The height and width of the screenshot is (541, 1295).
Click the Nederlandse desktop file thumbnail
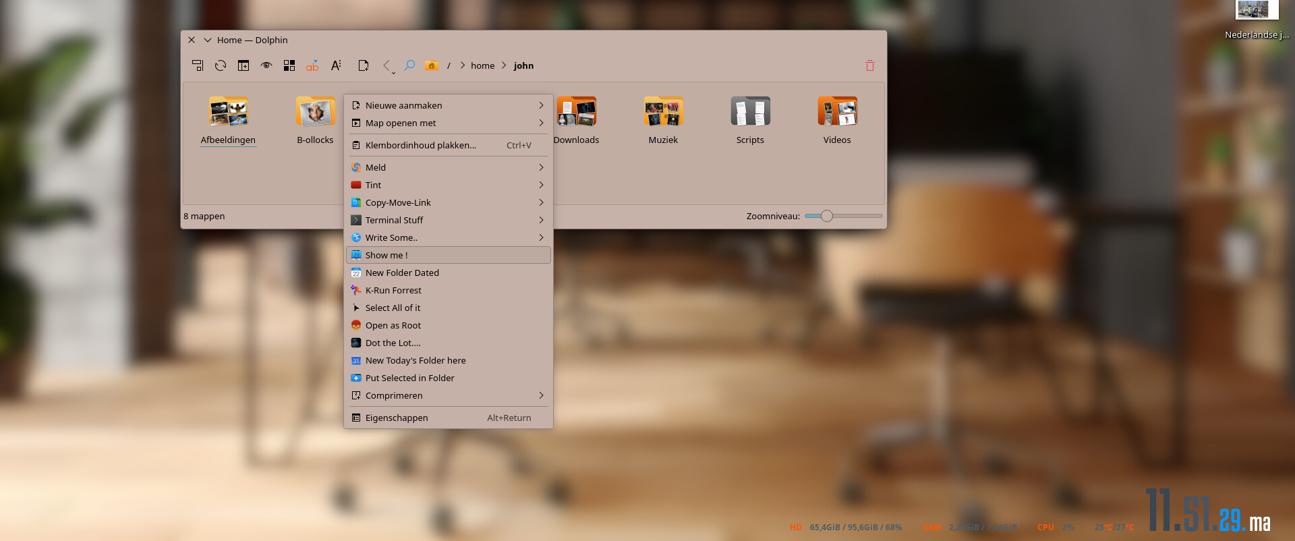[x=1256, y=10]
